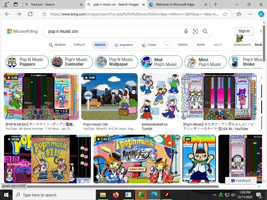Show hidden system tray icons
267x200 pixels.
[x=215, y=195]
